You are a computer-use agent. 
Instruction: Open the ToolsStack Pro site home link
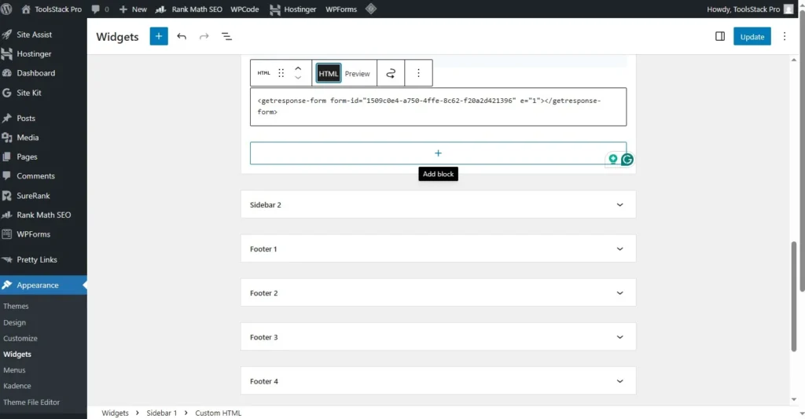51,9
